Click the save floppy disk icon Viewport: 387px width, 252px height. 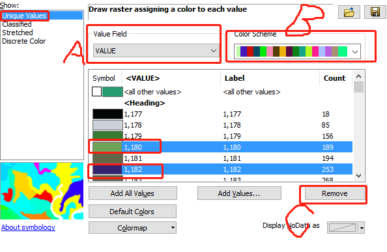[x=375, y=12]
